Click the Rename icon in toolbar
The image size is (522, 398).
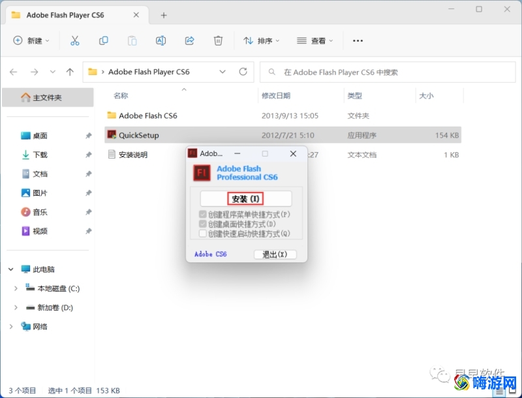[161, 40]
